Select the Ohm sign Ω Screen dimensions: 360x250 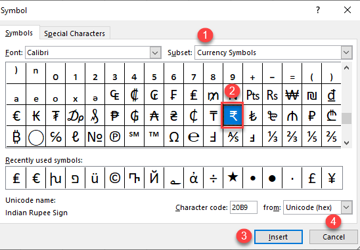pos(174,136)
